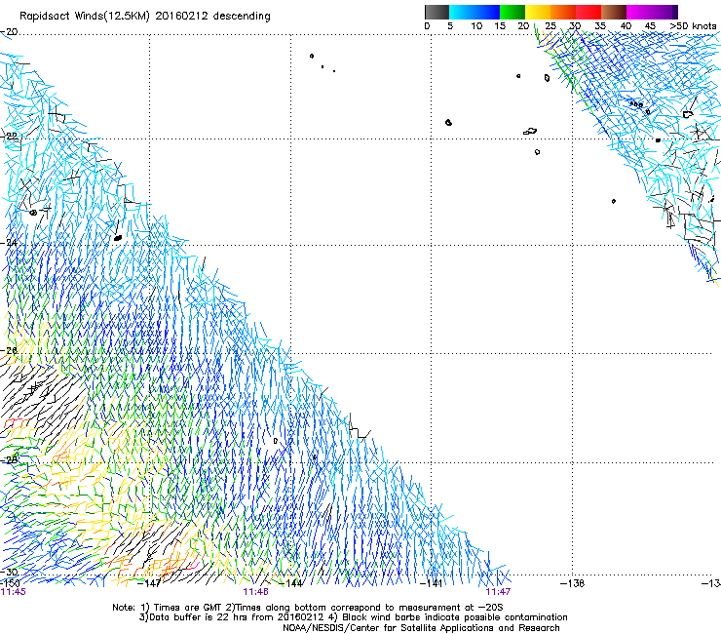
Task: Click the yellow 20-25 knots legend swatch
Action: [x=538, y=12]
